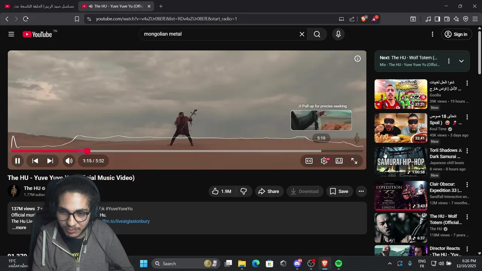Open the Brave main menu

click(x=475, y=19)
